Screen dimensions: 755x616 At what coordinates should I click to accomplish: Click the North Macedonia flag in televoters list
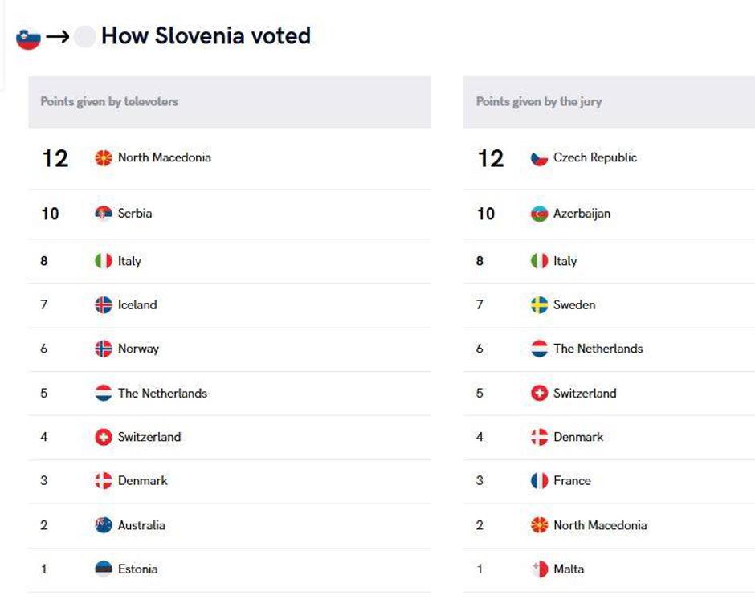104,158
